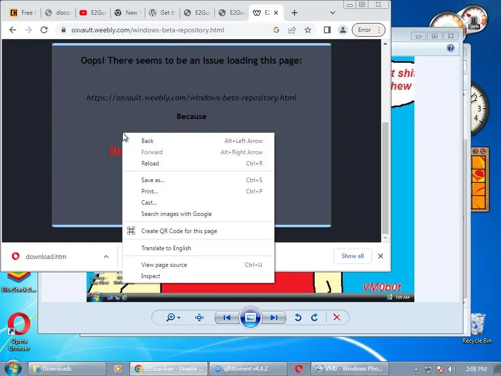Click page scrollbar up arrow
The width and height of the screenshot is (501, 376).
coord(386,44)
